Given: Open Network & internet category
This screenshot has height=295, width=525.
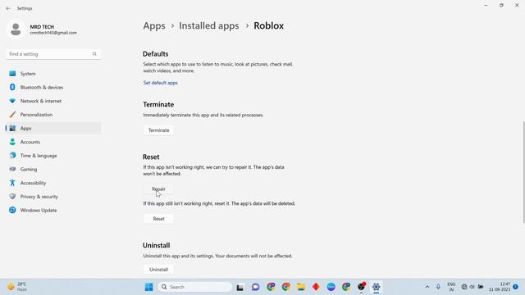Looking at the screenshot, I should coord(52,101).
